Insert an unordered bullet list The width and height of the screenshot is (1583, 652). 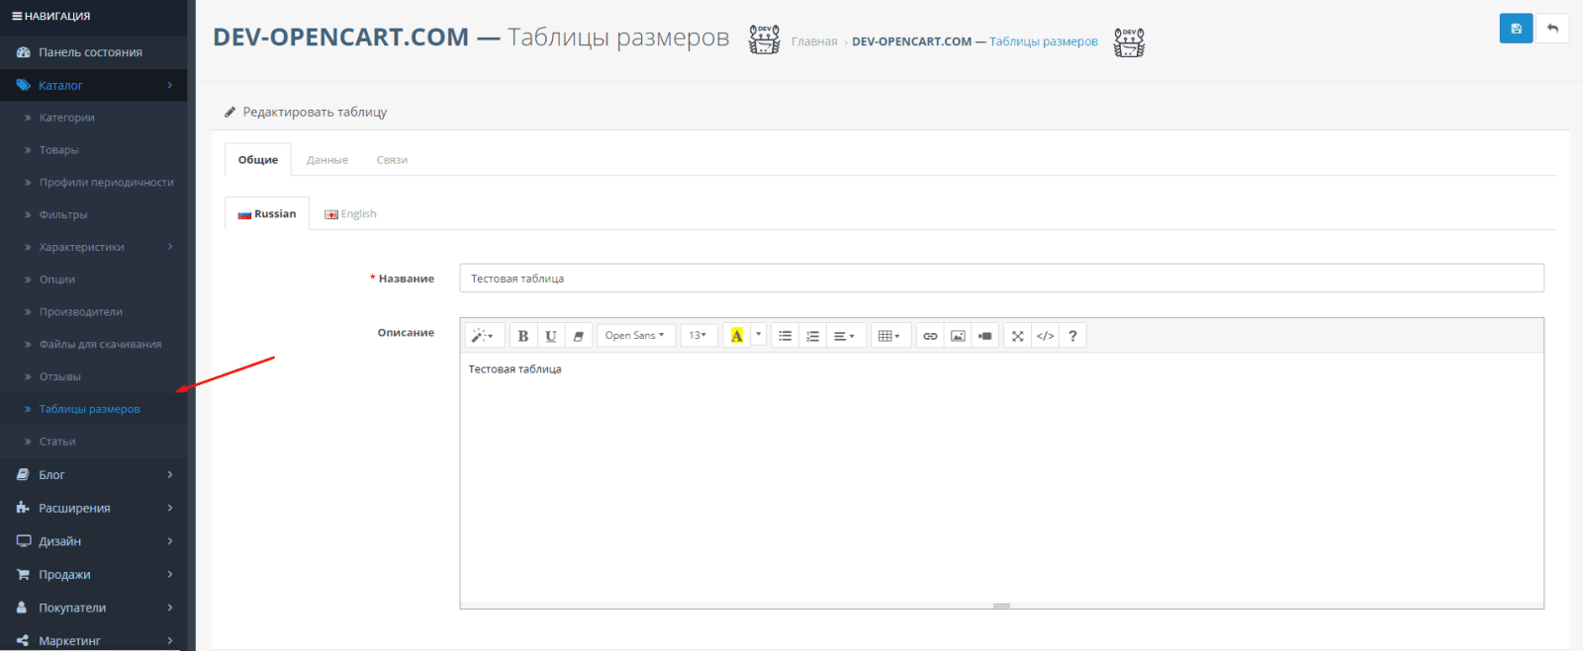[786, 336]
